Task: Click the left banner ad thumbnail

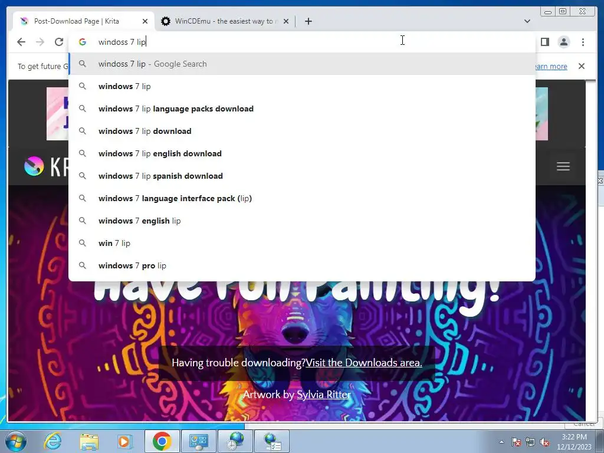Action: [57, 114]
